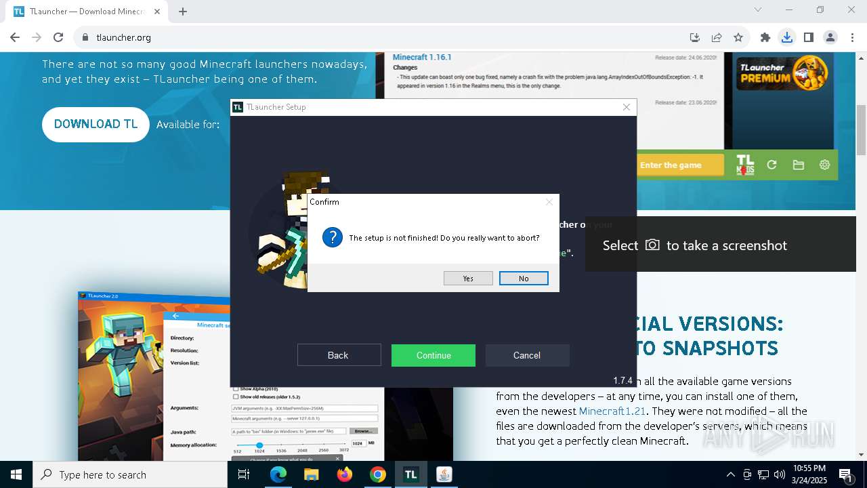
Task: Click the Java taskbar icon
Action: 444,474
